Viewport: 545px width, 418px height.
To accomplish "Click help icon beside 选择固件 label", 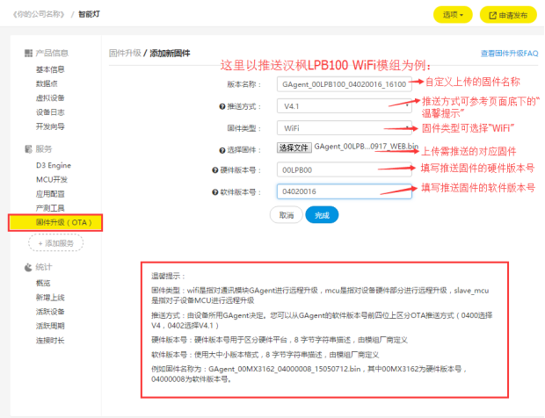I will 222,149.
